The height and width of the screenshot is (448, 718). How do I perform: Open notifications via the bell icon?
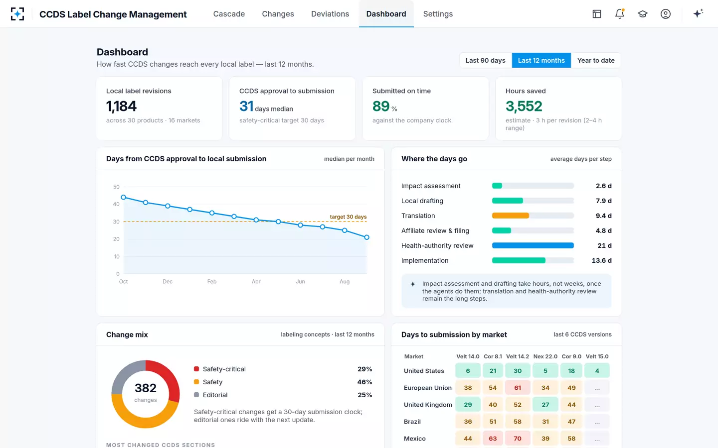pos(620,14)
